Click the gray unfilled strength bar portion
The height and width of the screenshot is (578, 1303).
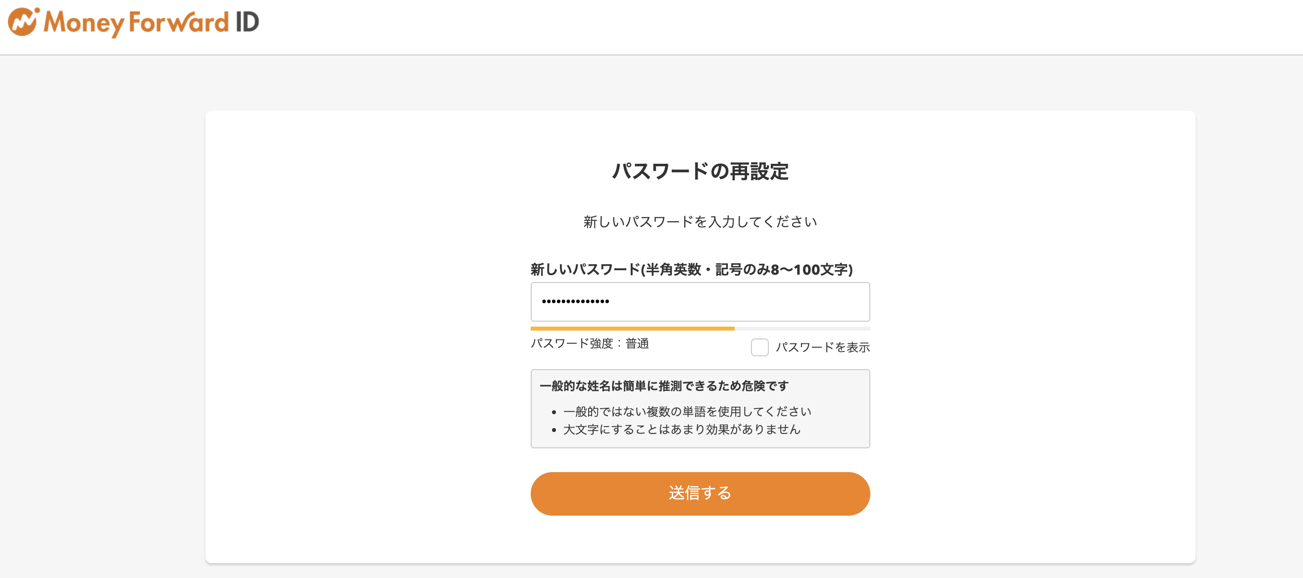[802, 329]
